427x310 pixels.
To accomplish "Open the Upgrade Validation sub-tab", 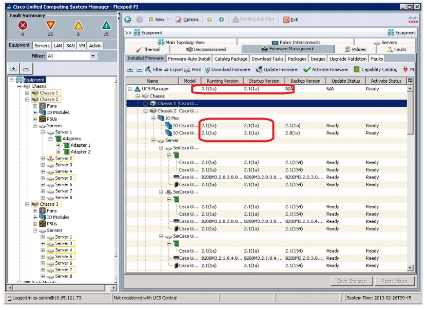I will pos(348,59).
